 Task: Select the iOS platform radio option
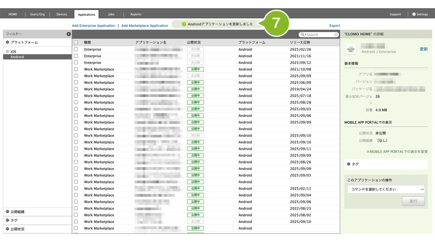click(7, 51)
